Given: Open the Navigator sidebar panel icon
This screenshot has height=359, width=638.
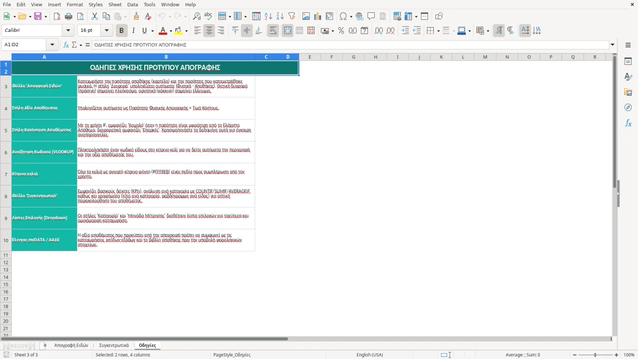Looking at the screenshot, I should [x=628, y=107].
